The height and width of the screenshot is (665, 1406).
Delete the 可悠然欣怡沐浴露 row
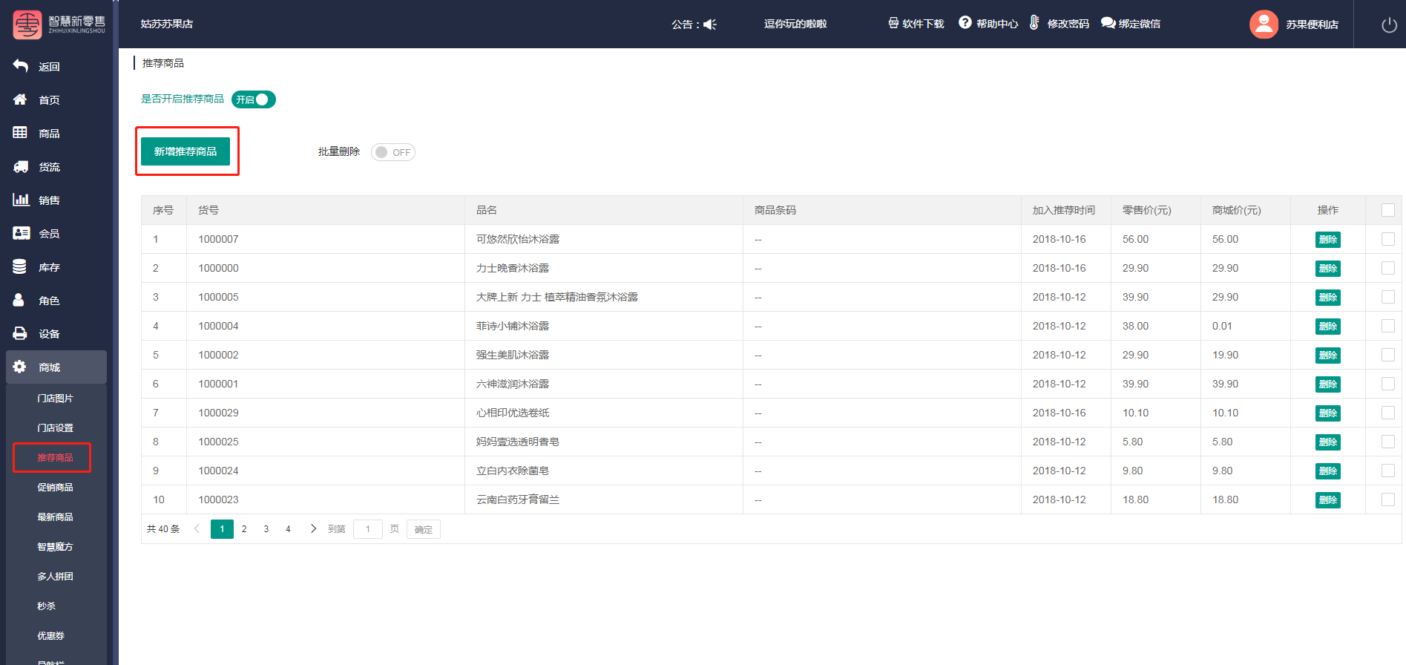tap(1327, 239)
